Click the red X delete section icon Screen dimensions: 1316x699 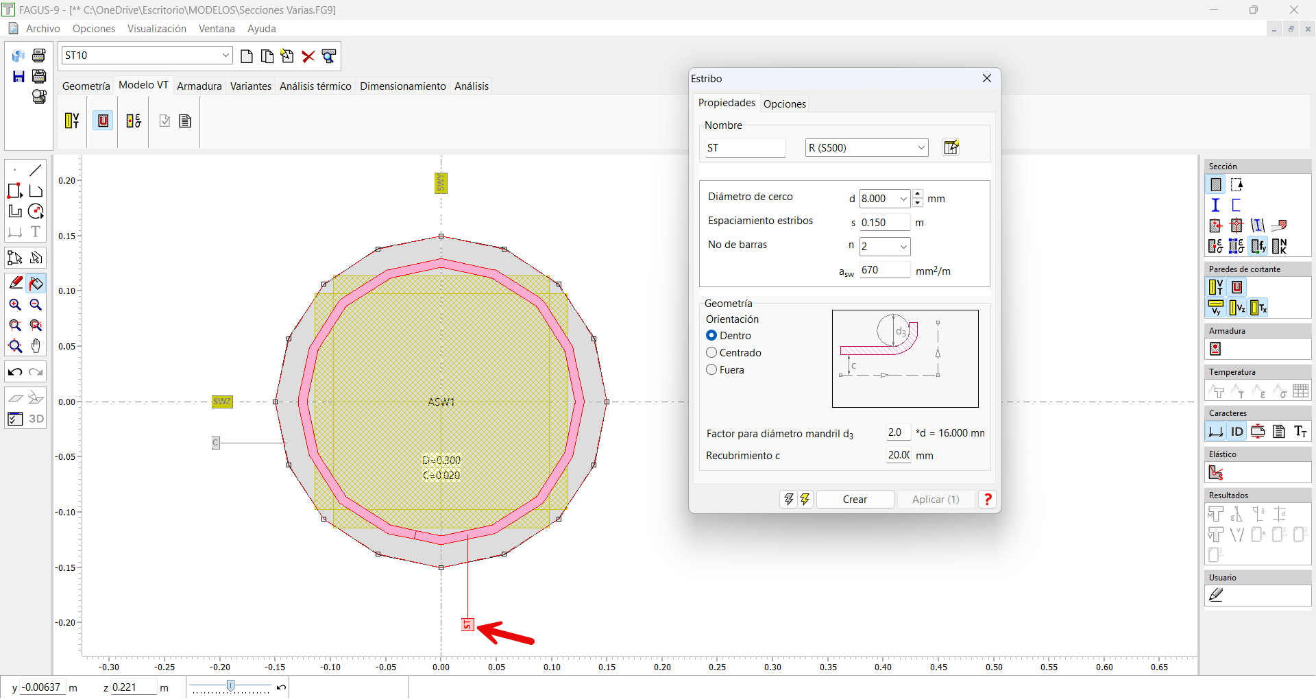[x=308, y=56]
